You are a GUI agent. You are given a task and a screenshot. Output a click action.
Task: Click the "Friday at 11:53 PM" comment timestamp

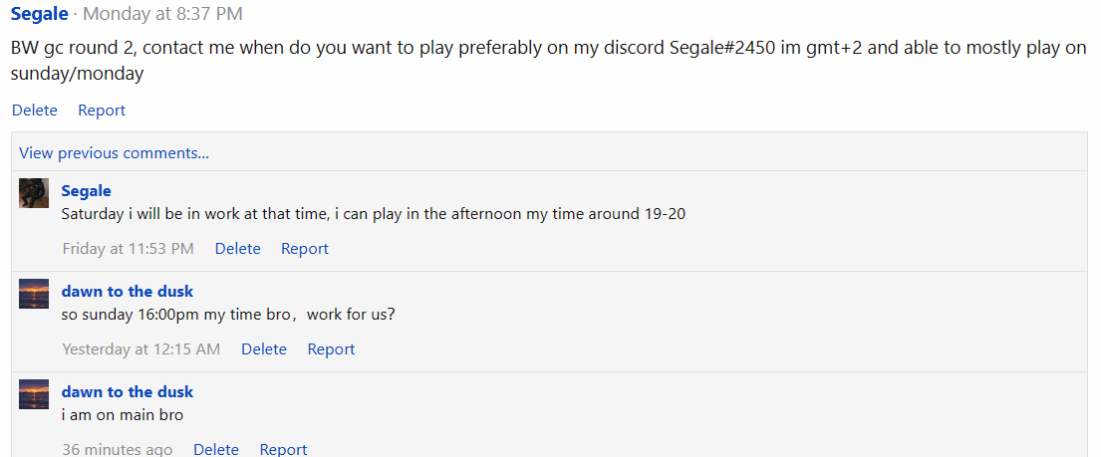click(x=128, y=249)
